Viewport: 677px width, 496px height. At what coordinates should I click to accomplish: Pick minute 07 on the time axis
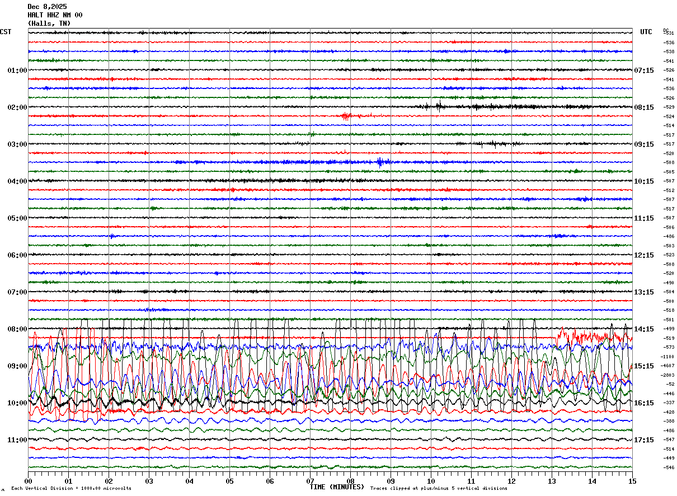pyautogui.click(x=310, y=481)
